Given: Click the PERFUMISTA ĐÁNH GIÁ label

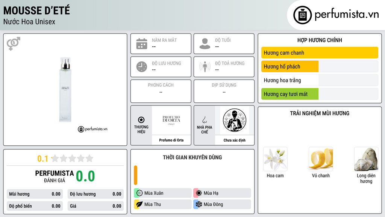Looking at the screenshot, I should pyautogui.click(x=55, y=176).
